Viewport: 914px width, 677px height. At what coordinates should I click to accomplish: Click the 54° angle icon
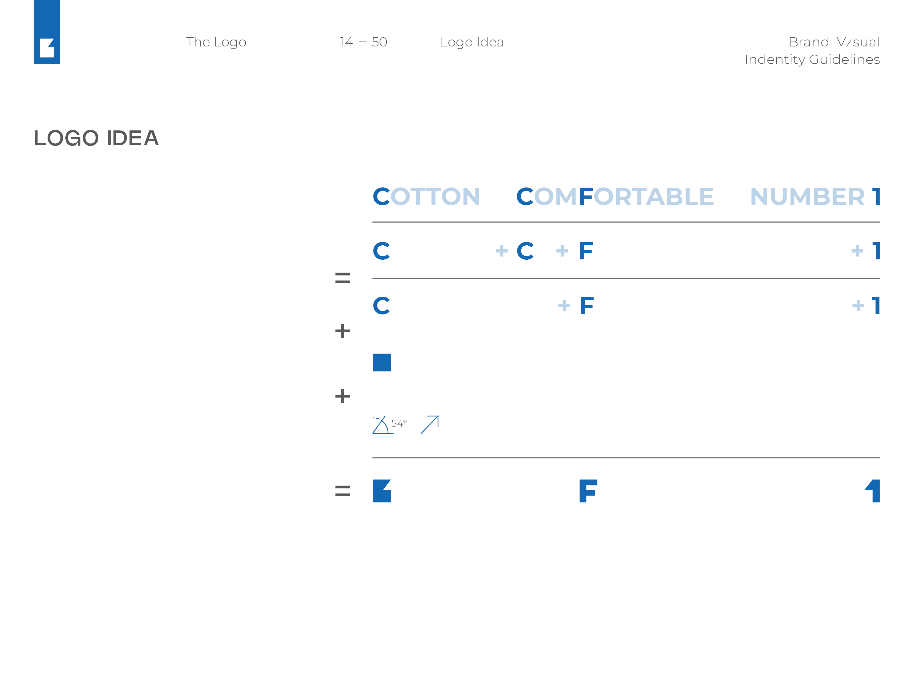pyautogui.click(x=389, y=424)
